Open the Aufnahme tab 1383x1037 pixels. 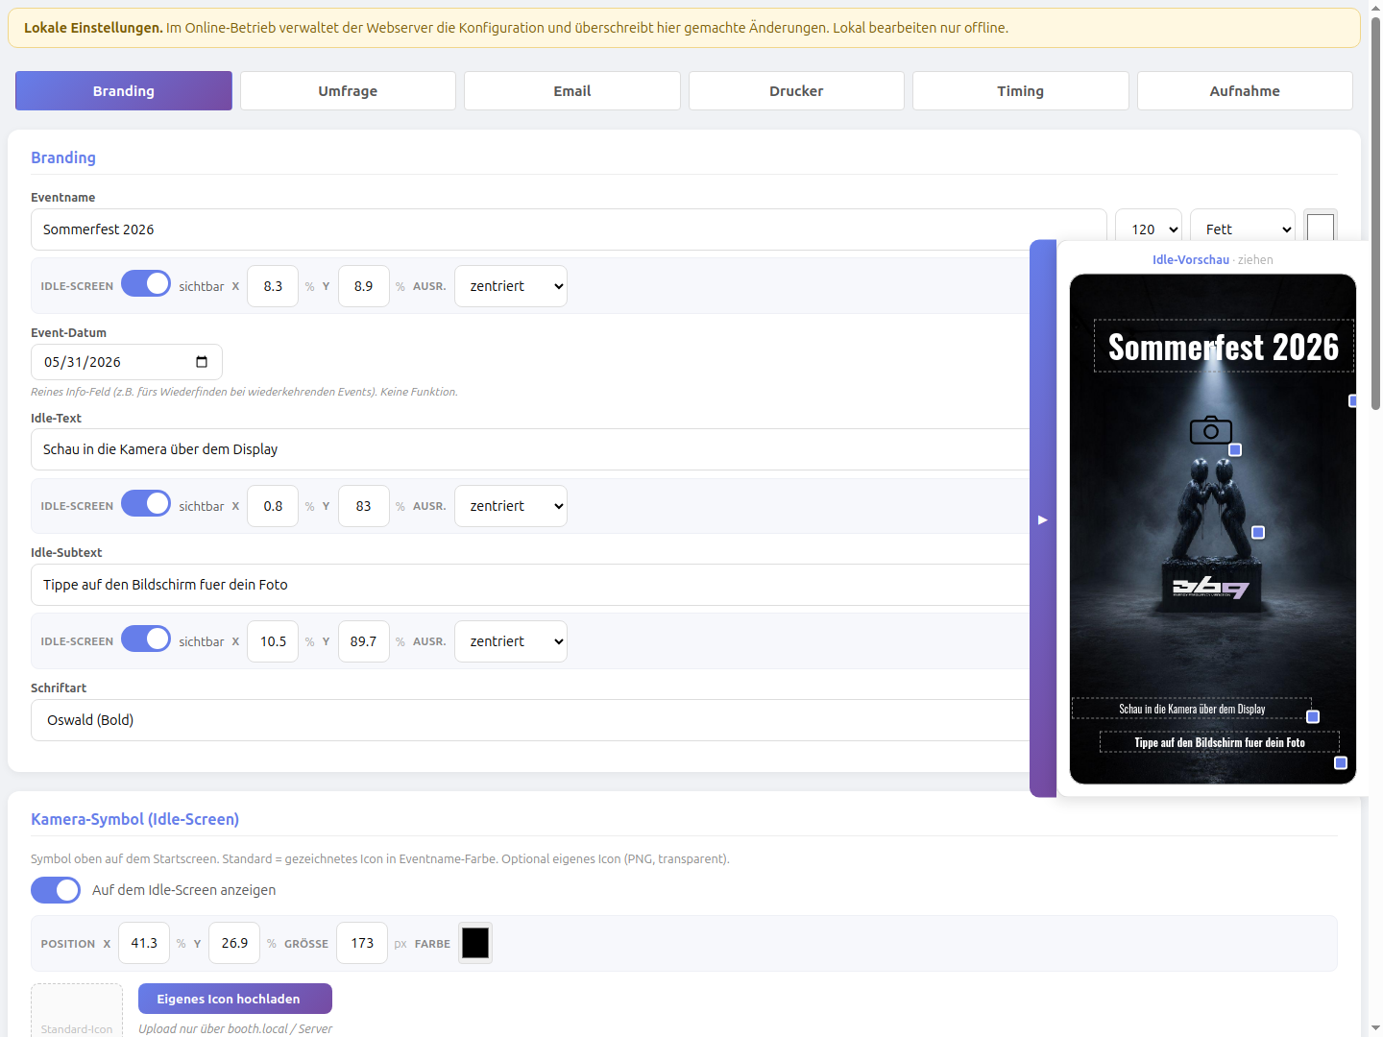click(x=1245, y=91)
